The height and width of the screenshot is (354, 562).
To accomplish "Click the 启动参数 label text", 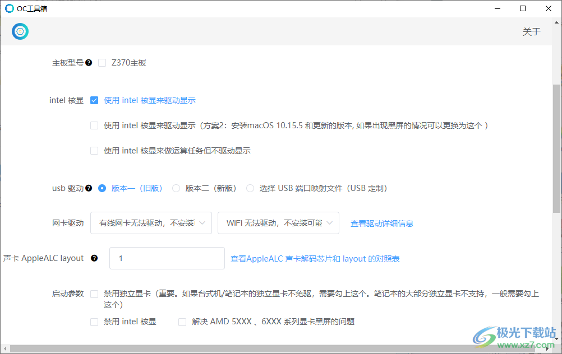I will [68, 294].
